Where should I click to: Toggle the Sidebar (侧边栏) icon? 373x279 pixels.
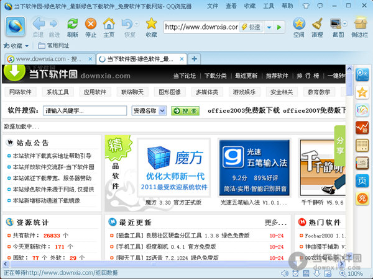(360, 25)
